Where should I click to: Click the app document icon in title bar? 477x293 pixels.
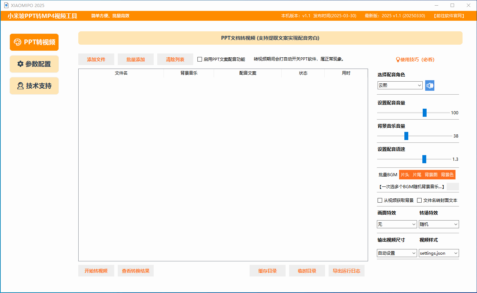coord(6,5)
